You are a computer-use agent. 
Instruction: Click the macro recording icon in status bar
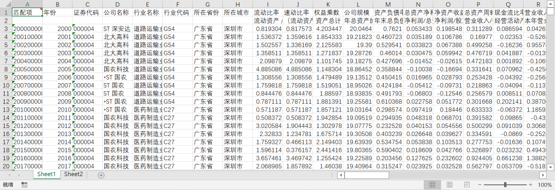tap(25, 185)
